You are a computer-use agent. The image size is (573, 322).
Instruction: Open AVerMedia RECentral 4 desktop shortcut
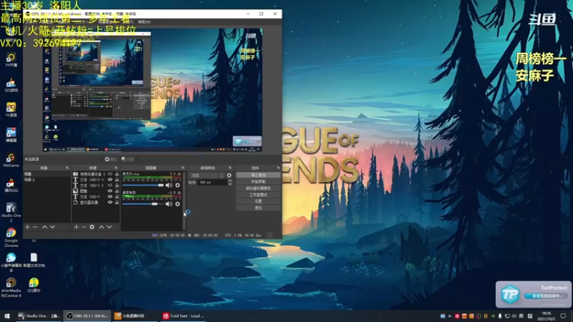click(11, 288)
